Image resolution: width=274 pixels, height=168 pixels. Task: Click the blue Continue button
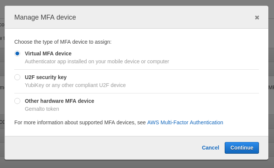coord(242,148)
